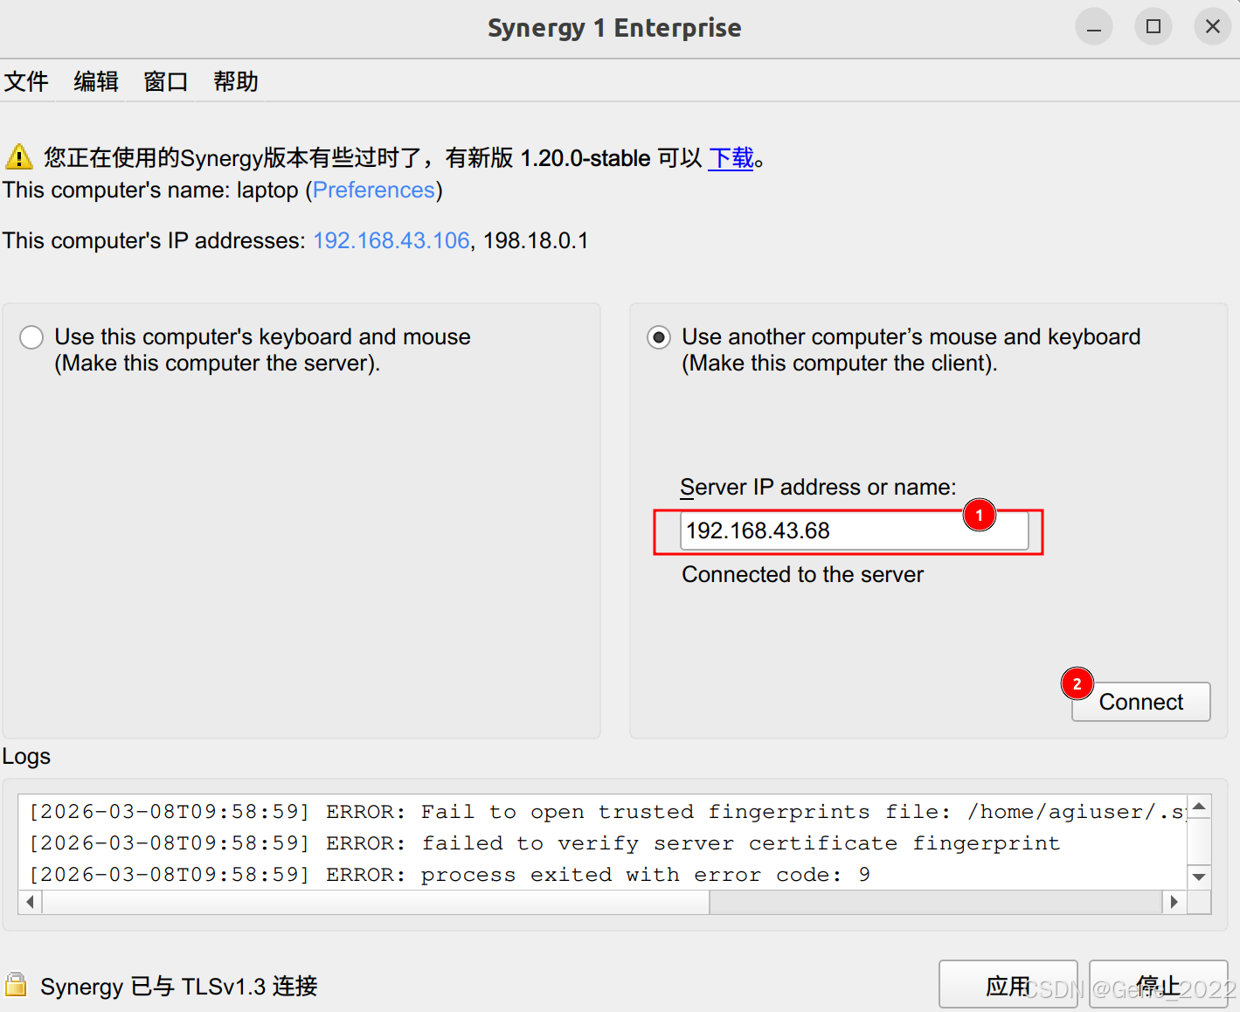The width and height of the screenshot is (1240, 1012).
Task: Click the 'process exited with error code: 9' log line
Action: [x=450, y=875]
